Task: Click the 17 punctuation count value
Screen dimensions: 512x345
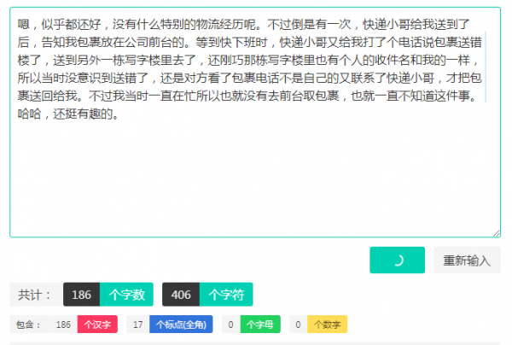Action: coord(137,325)
